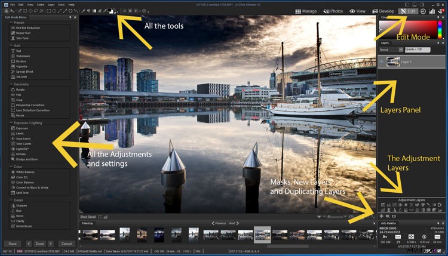
Task: Click first icon in Adjustment Layers grid
Action: pyautogui.click(x=383, y=205)
